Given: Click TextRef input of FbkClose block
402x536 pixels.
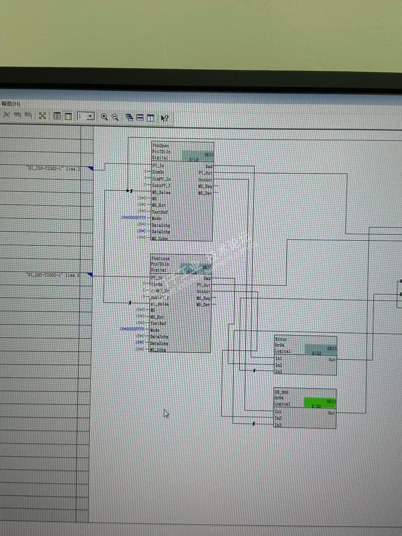Looking at the screenshot, I should coord(158,323).
